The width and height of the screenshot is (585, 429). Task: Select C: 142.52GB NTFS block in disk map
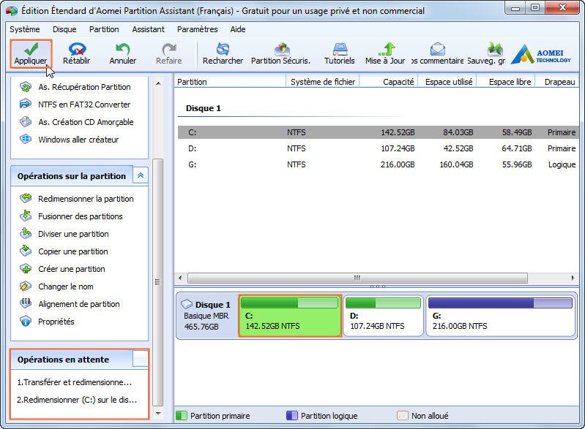pos(290,316)
